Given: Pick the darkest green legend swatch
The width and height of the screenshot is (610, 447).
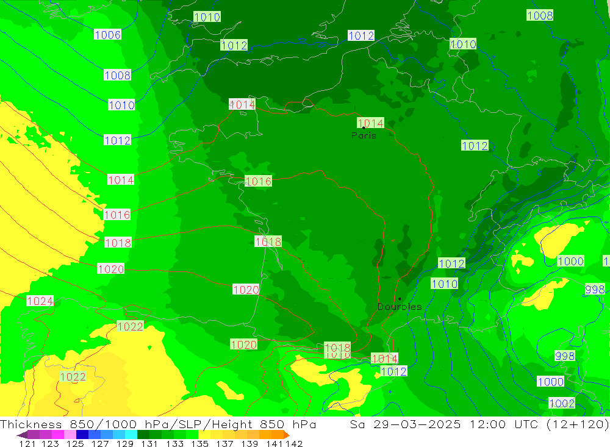Looking at the screenshot, I should pos(143,435).
